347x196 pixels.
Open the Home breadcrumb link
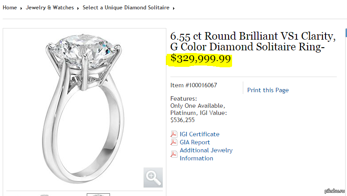tap(10, 8)
